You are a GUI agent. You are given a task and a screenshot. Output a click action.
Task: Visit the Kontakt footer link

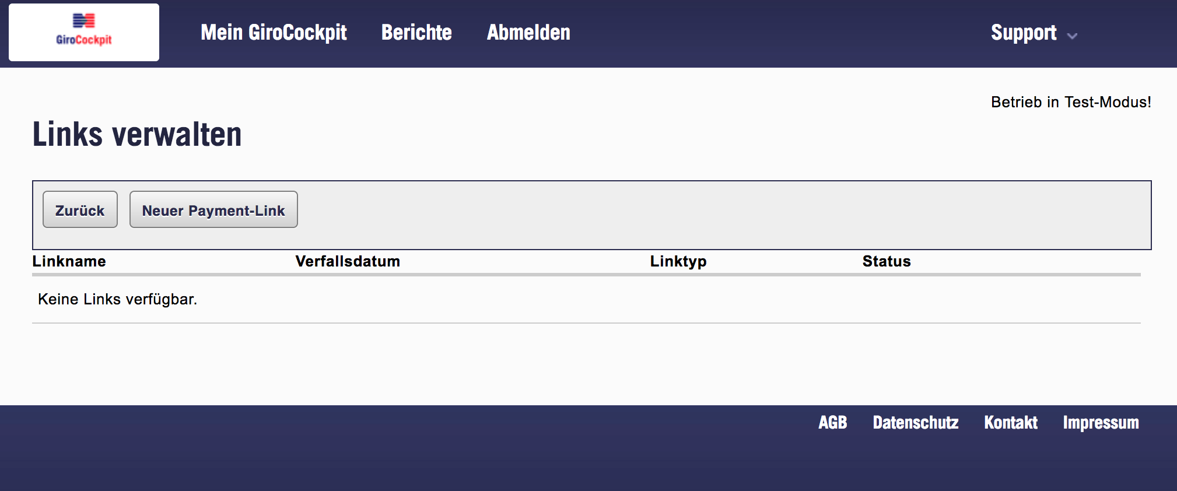pyautogui.click(x=1011, y=422)
